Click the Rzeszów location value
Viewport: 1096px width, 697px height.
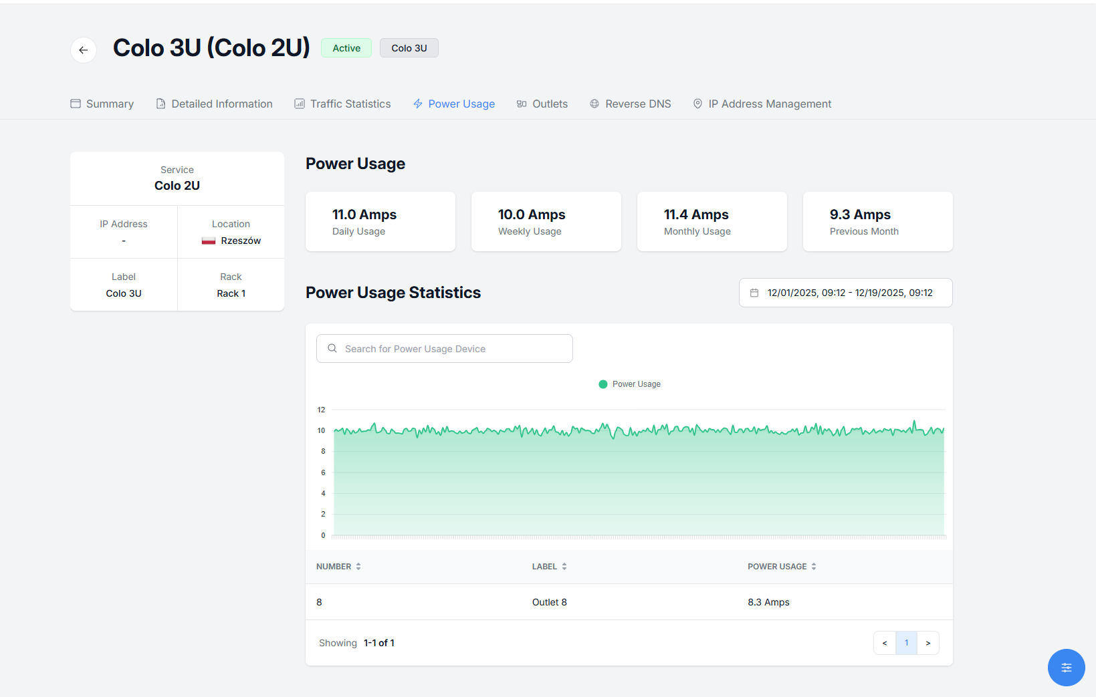[241, 241]
